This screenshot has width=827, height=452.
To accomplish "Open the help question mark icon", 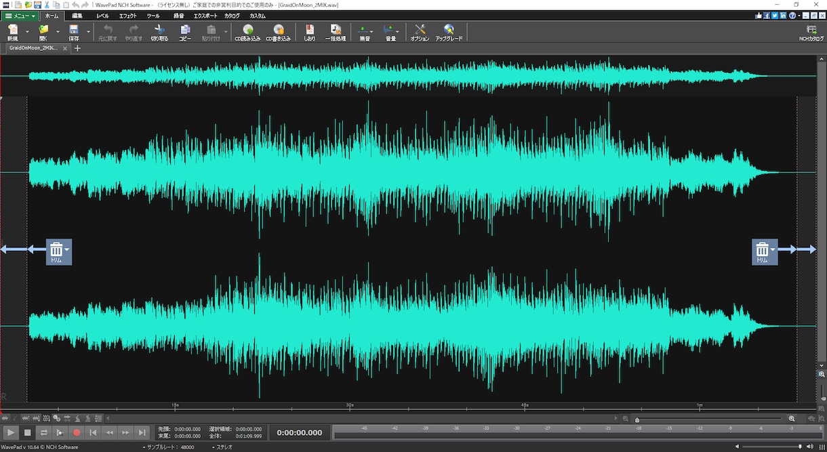I will (x=792, y=16).
